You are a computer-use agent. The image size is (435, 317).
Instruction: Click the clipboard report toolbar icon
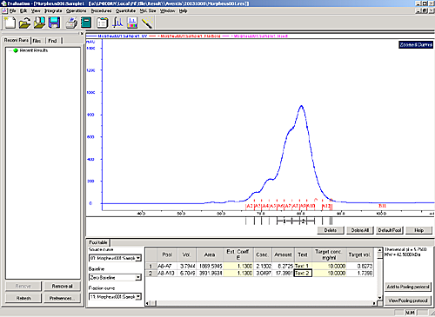(x=102, y=23)
